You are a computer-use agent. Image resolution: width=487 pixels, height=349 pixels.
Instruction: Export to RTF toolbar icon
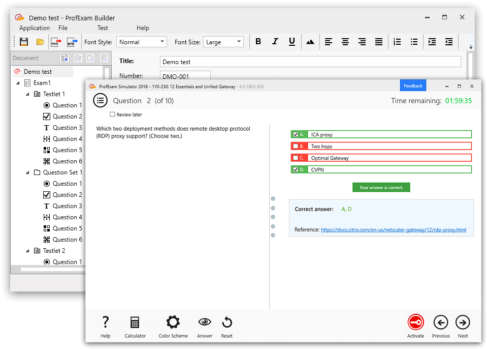click(73, 42)
